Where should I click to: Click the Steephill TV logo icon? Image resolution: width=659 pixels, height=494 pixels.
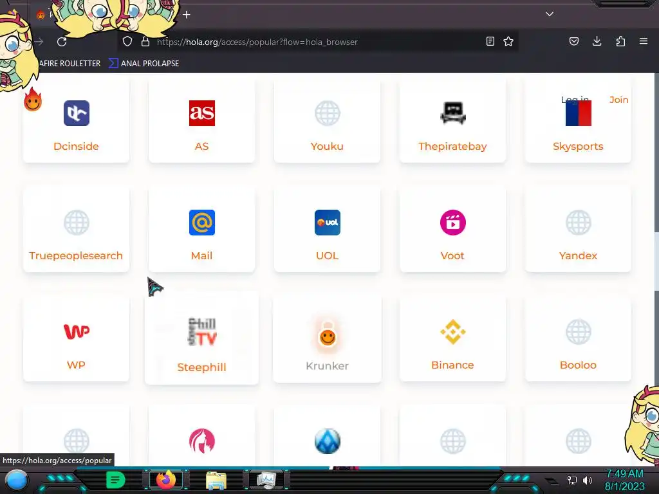(x=201, y=332)
